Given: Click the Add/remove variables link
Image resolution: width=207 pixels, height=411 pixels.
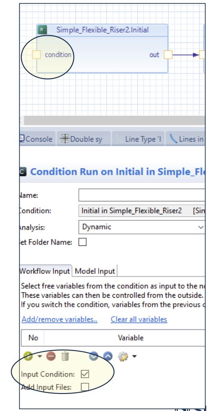Looking at the screenshot, I should 60,319.
